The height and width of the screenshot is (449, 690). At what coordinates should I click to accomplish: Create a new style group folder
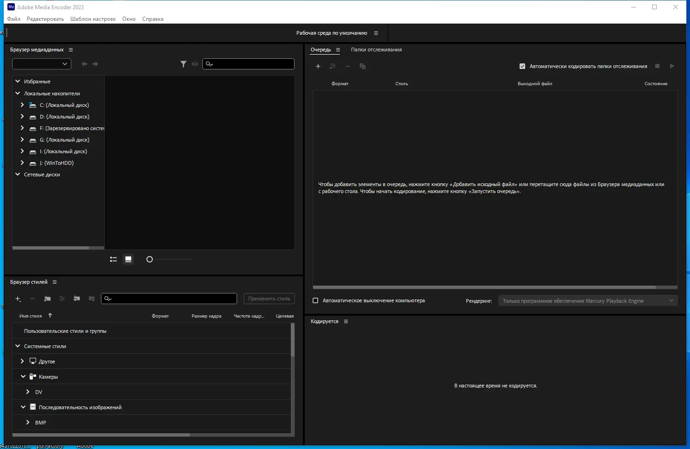(47, 299)
